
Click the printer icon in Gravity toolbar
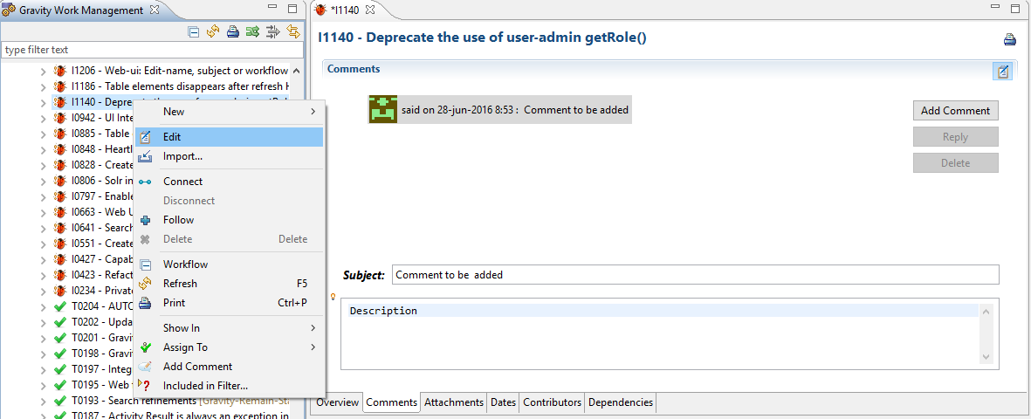(232, 32)
